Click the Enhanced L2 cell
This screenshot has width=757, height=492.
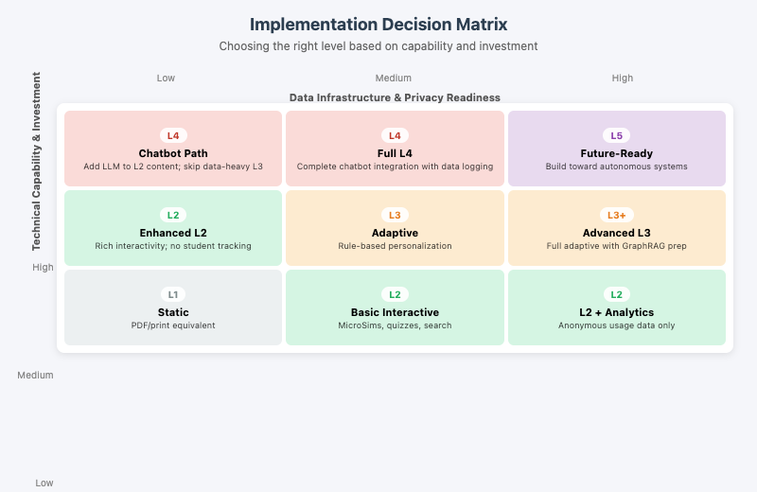173,228
